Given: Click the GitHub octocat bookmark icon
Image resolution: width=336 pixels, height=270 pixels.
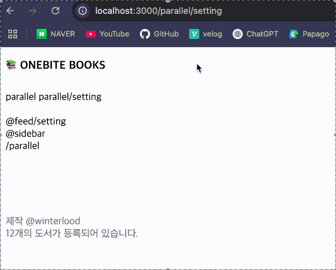Looking at the screenshot, I should coord(145,34).
